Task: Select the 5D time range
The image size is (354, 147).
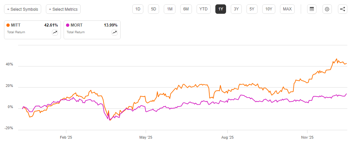Action: point(153,9)
